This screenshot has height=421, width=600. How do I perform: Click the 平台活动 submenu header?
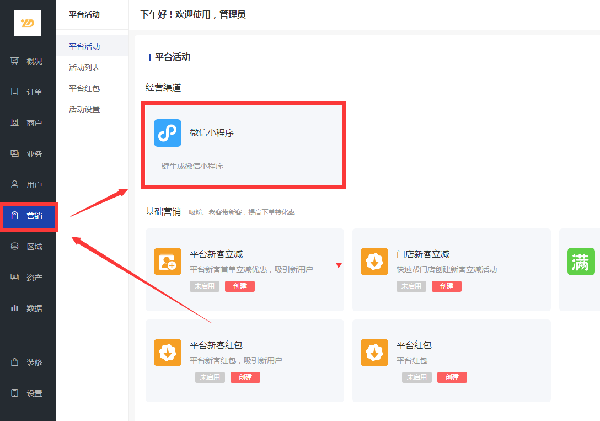pos(84,14)
